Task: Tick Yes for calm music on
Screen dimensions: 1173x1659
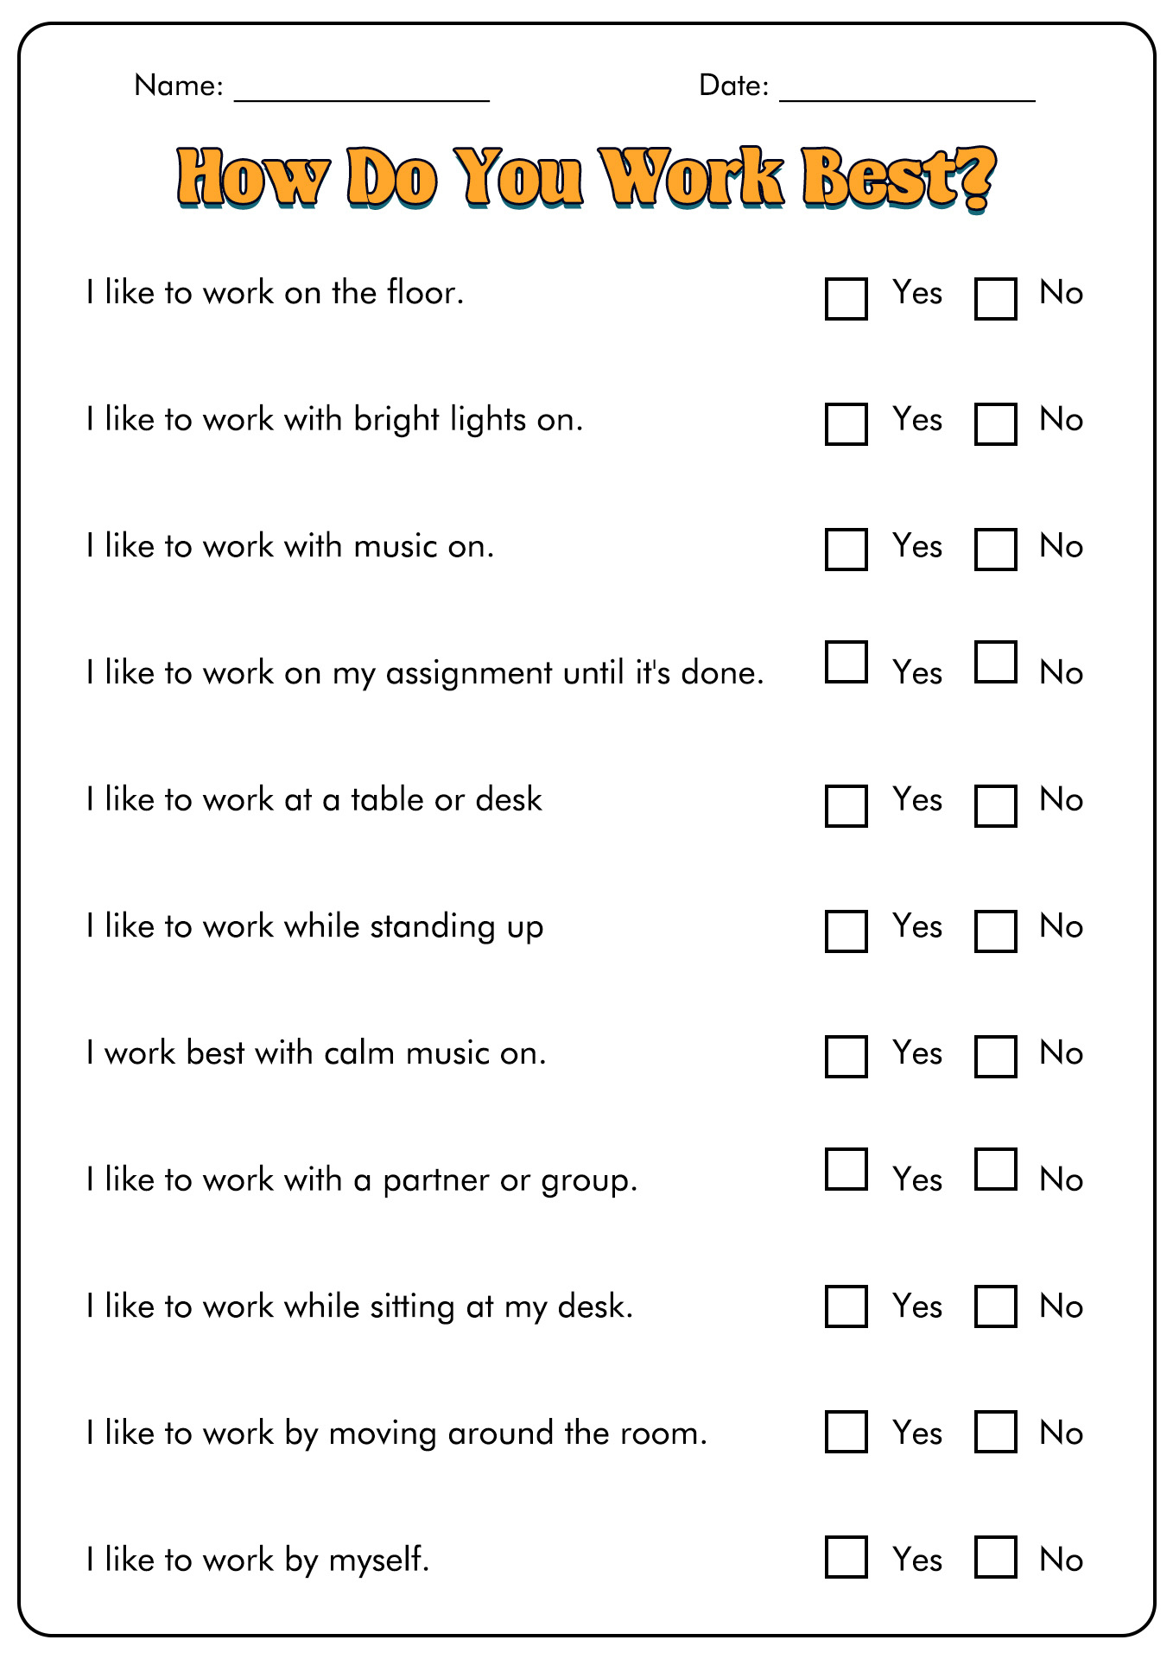Action: [x=846, y=1057]
